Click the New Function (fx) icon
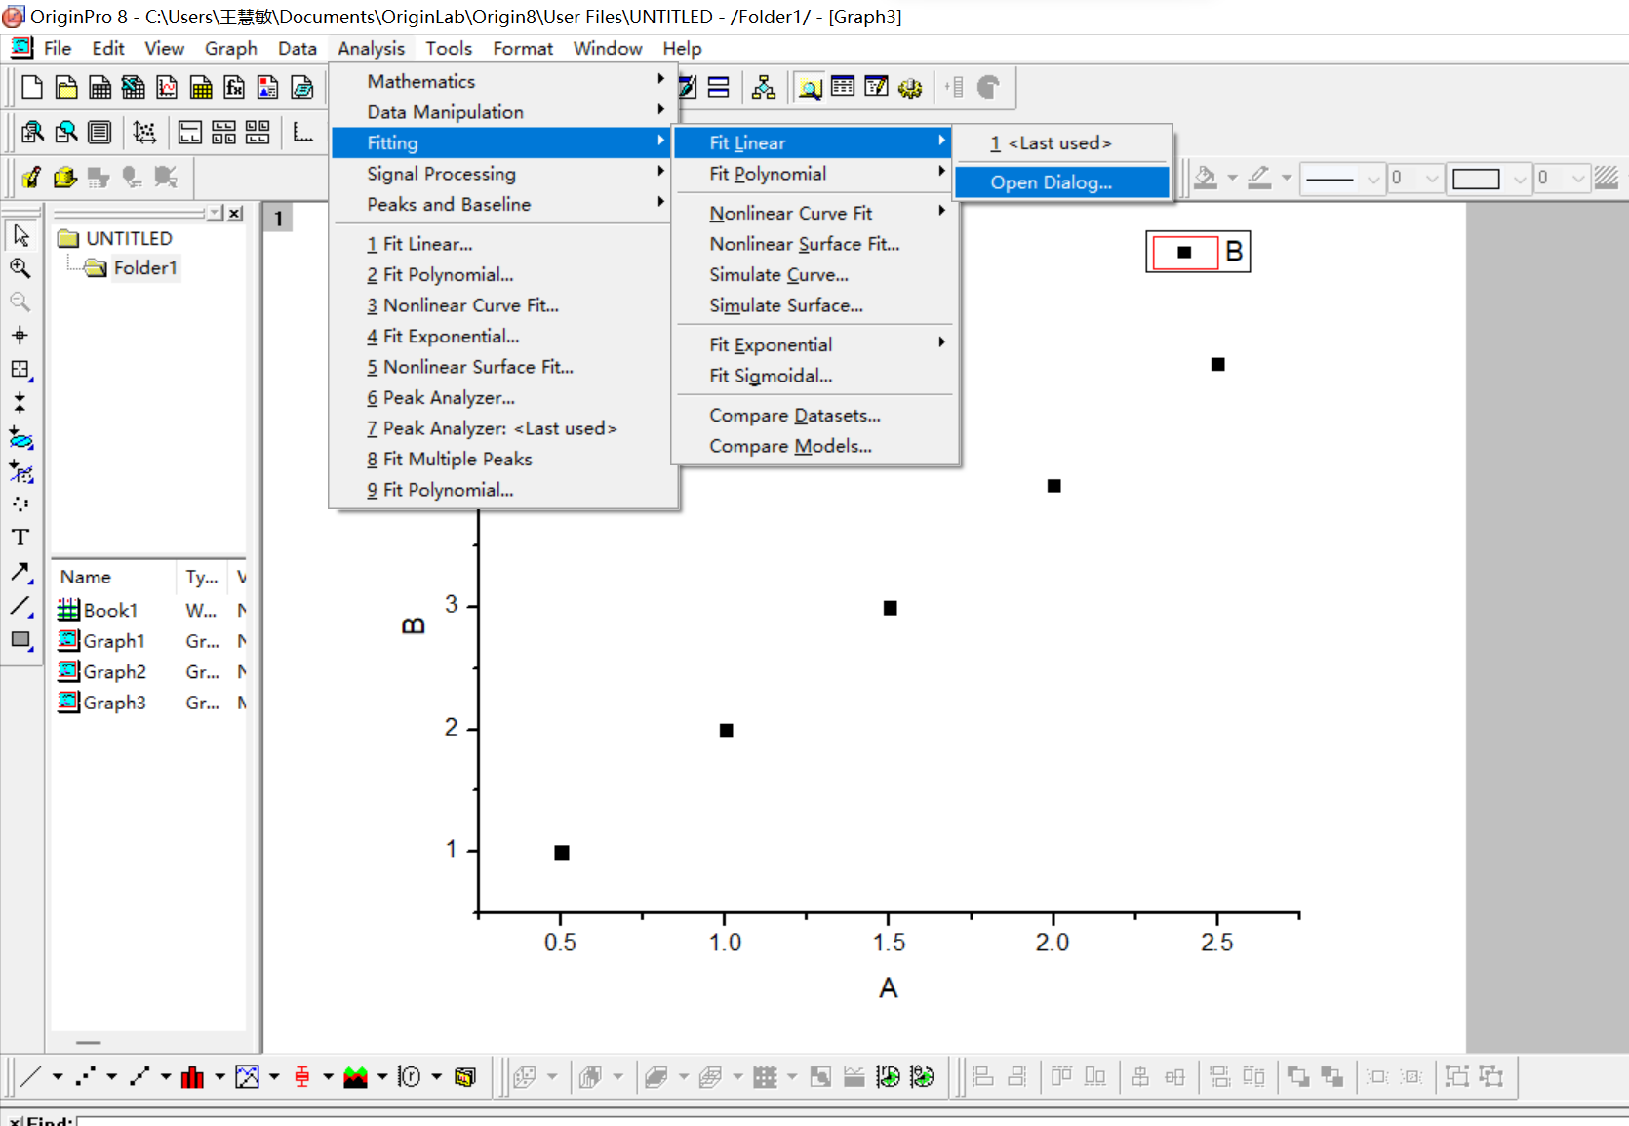 [234, 88]
